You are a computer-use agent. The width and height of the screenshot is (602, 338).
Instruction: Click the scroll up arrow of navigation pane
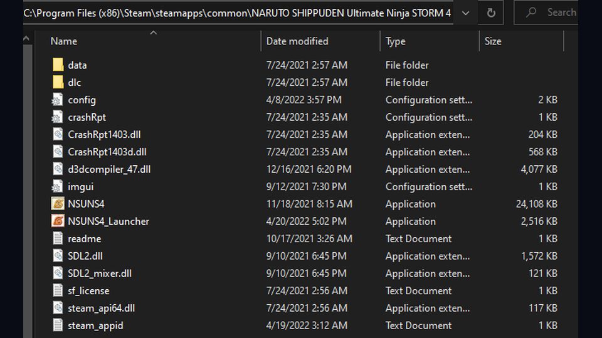pos(26,38)
